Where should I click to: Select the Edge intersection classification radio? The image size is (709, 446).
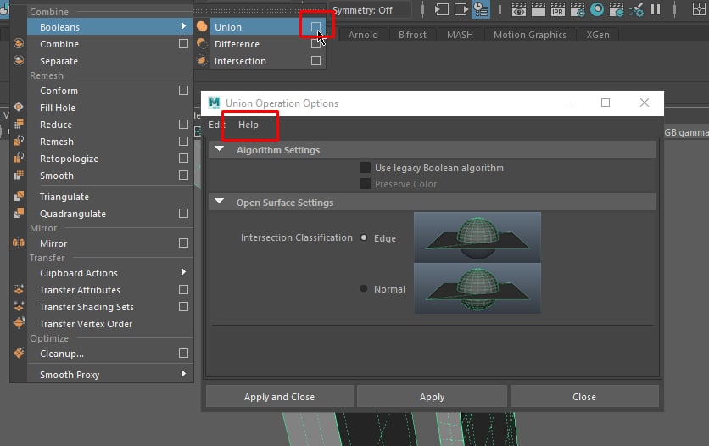click(364, 237)
